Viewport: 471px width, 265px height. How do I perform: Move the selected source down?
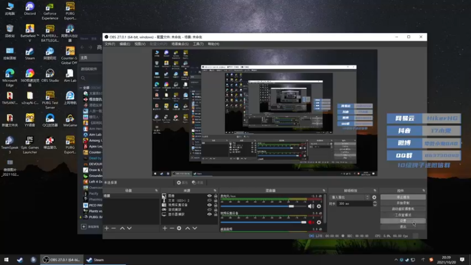[x=195, y=228]
